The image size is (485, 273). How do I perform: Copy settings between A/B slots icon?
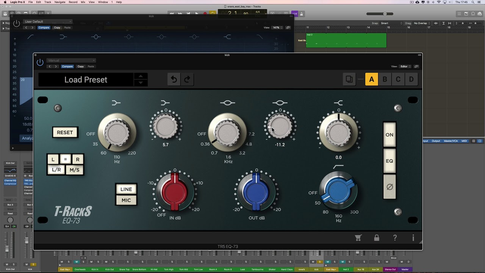(x=349, y=79)
